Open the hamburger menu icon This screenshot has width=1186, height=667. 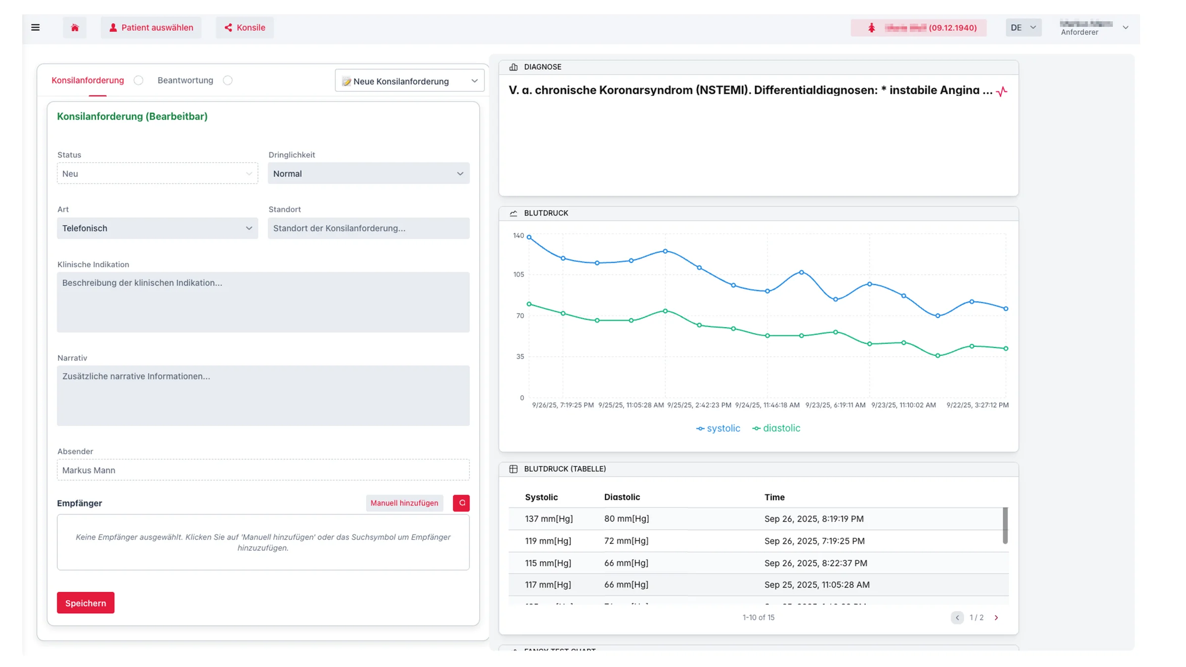tap(35, 28)
